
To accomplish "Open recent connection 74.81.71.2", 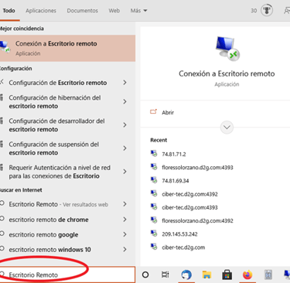I will tap(174, 154).
